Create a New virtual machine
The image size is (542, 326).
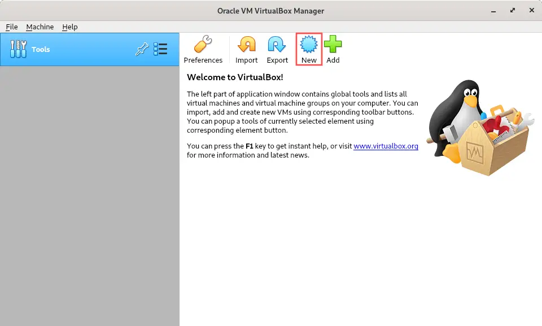pyautogui.click(x=309, y=50)
